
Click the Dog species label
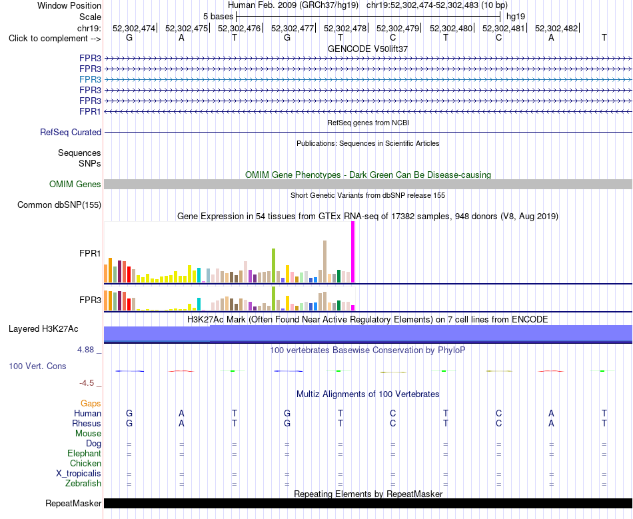(x=94, y=444)
